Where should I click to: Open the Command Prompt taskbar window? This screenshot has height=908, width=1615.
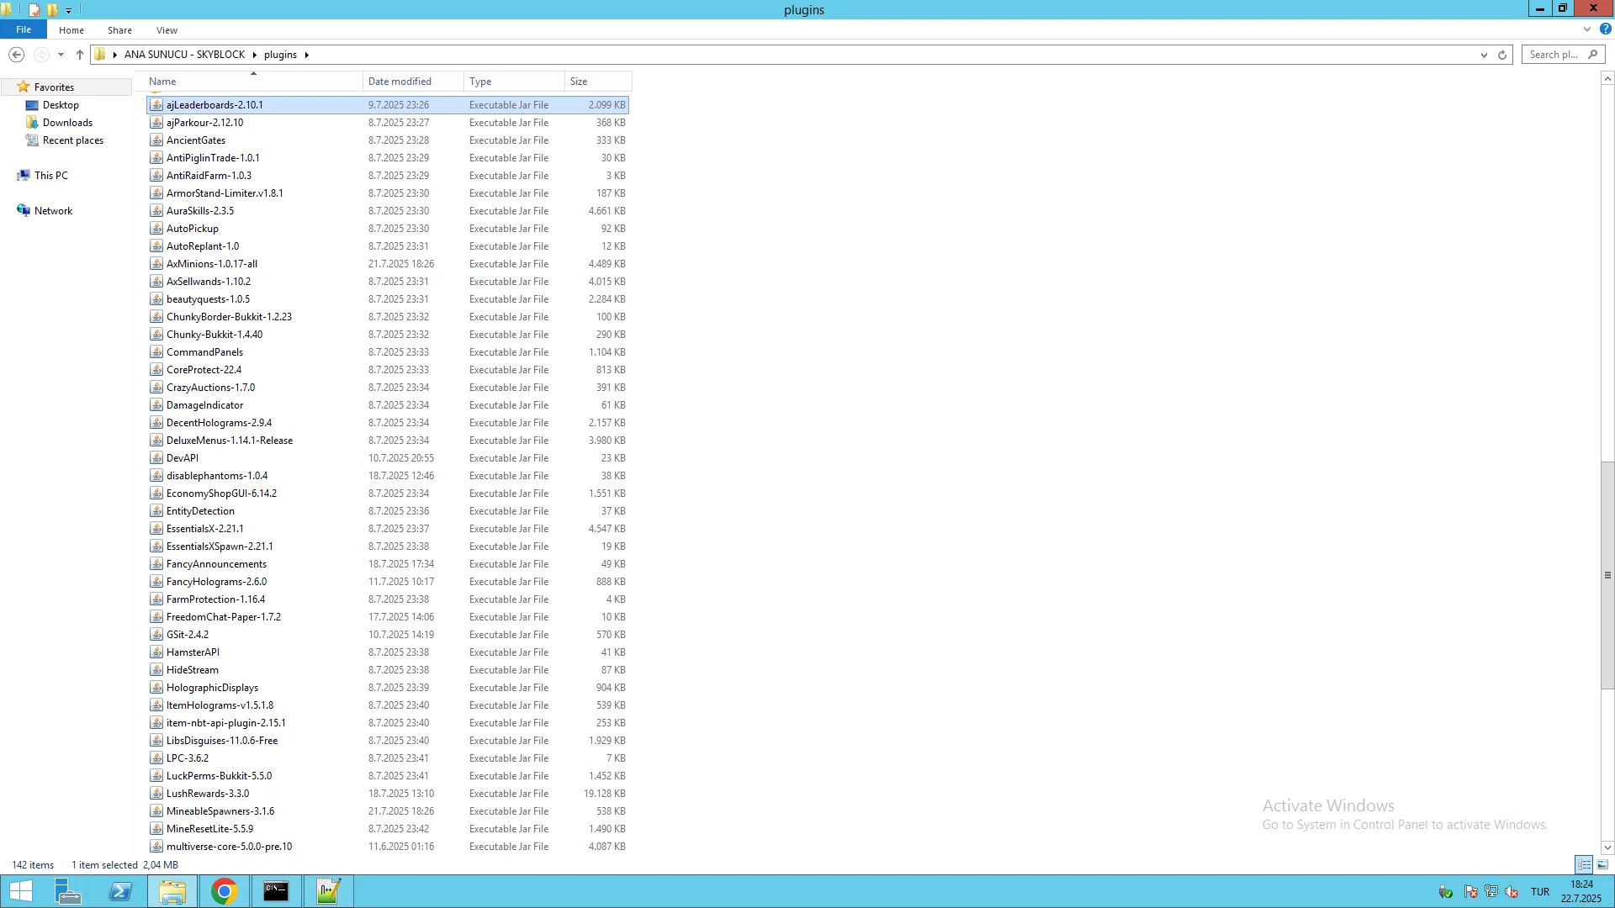coord(276,891)
